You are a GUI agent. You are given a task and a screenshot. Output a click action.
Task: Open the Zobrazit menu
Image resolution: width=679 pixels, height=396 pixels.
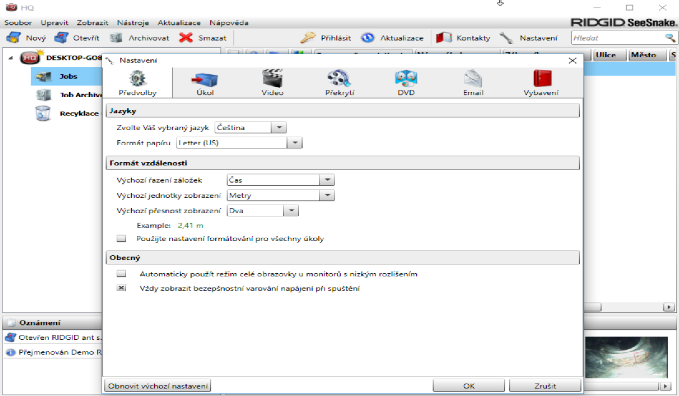tap(92, 23)
